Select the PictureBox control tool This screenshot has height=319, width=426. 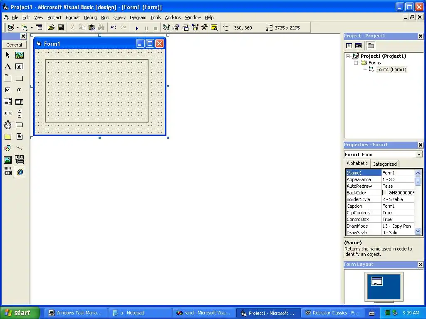click(19, 55)
